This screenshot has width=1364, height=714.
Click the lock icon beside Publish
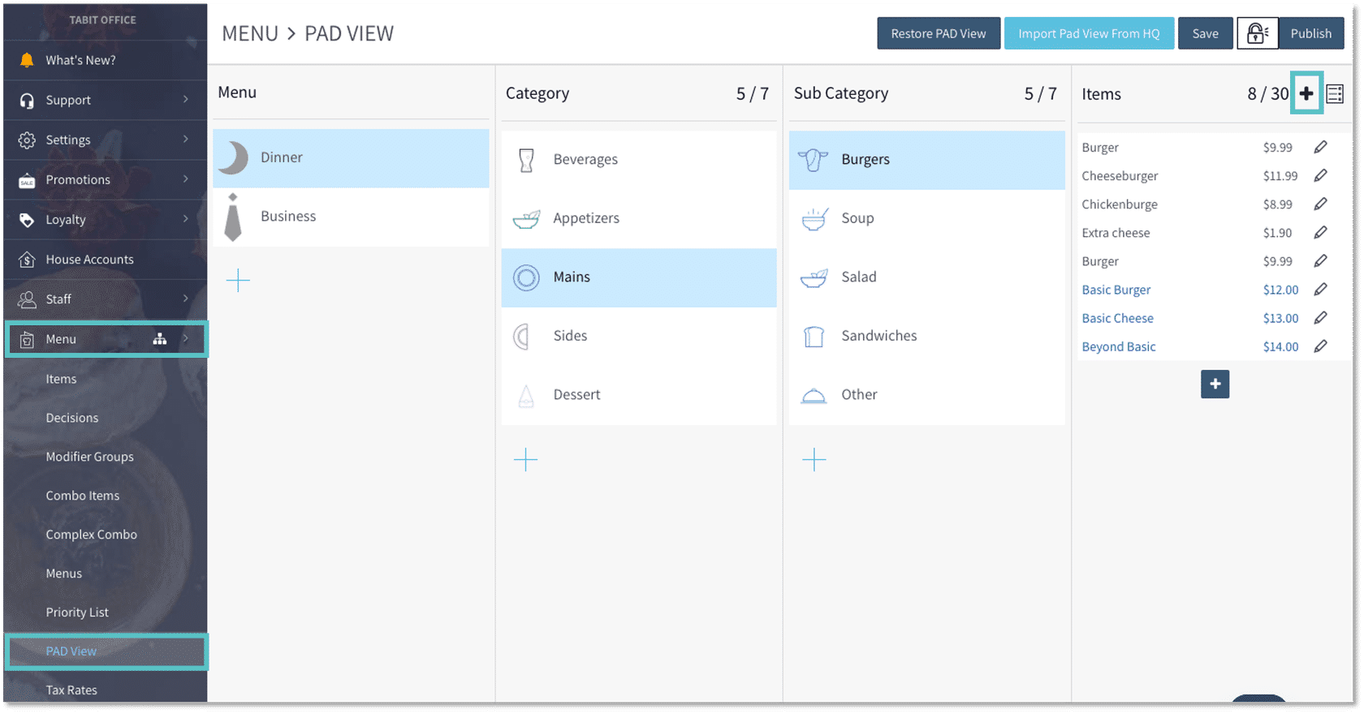[1257, 33]
